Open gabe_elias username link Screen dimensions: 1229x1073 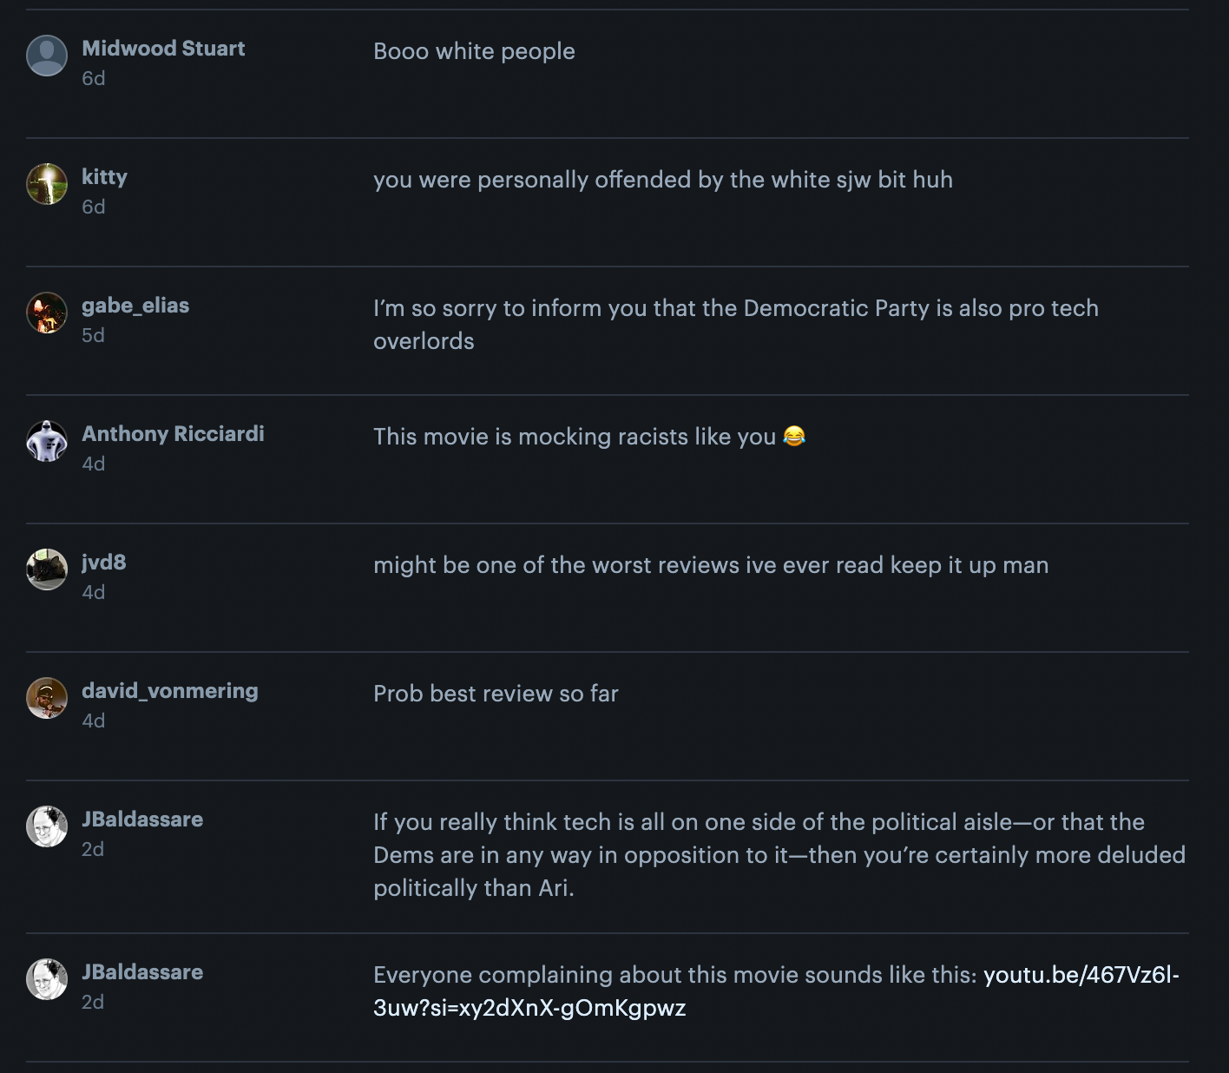click(x=135, y=306)
